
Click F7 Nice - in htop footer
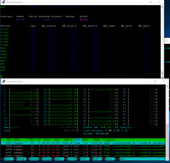click(x=83, y=159)
